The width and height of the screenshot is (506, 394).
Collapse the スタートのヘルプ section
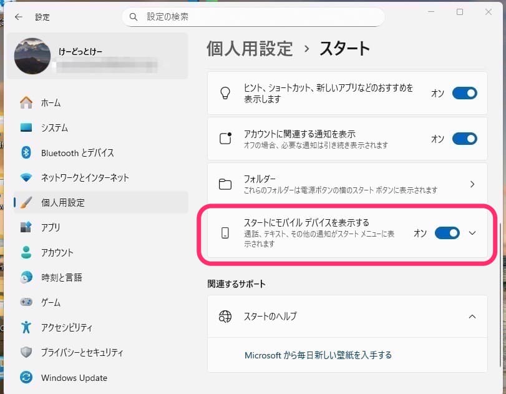pyautogui.click(x=472, y=317)
